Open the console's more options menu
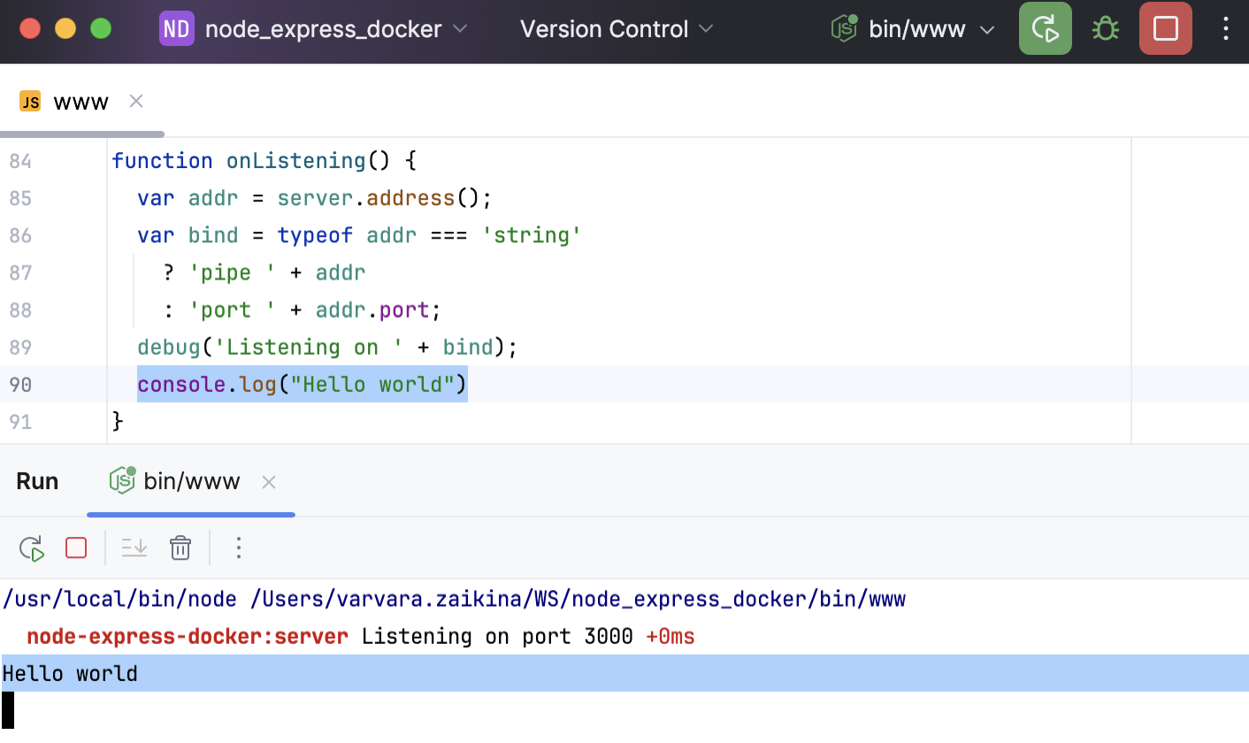 (238, 548)
